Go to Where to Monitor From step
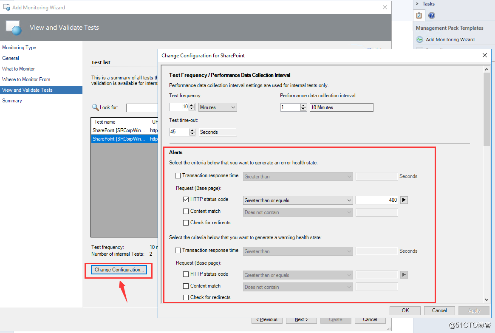 [x=26, y=79]
